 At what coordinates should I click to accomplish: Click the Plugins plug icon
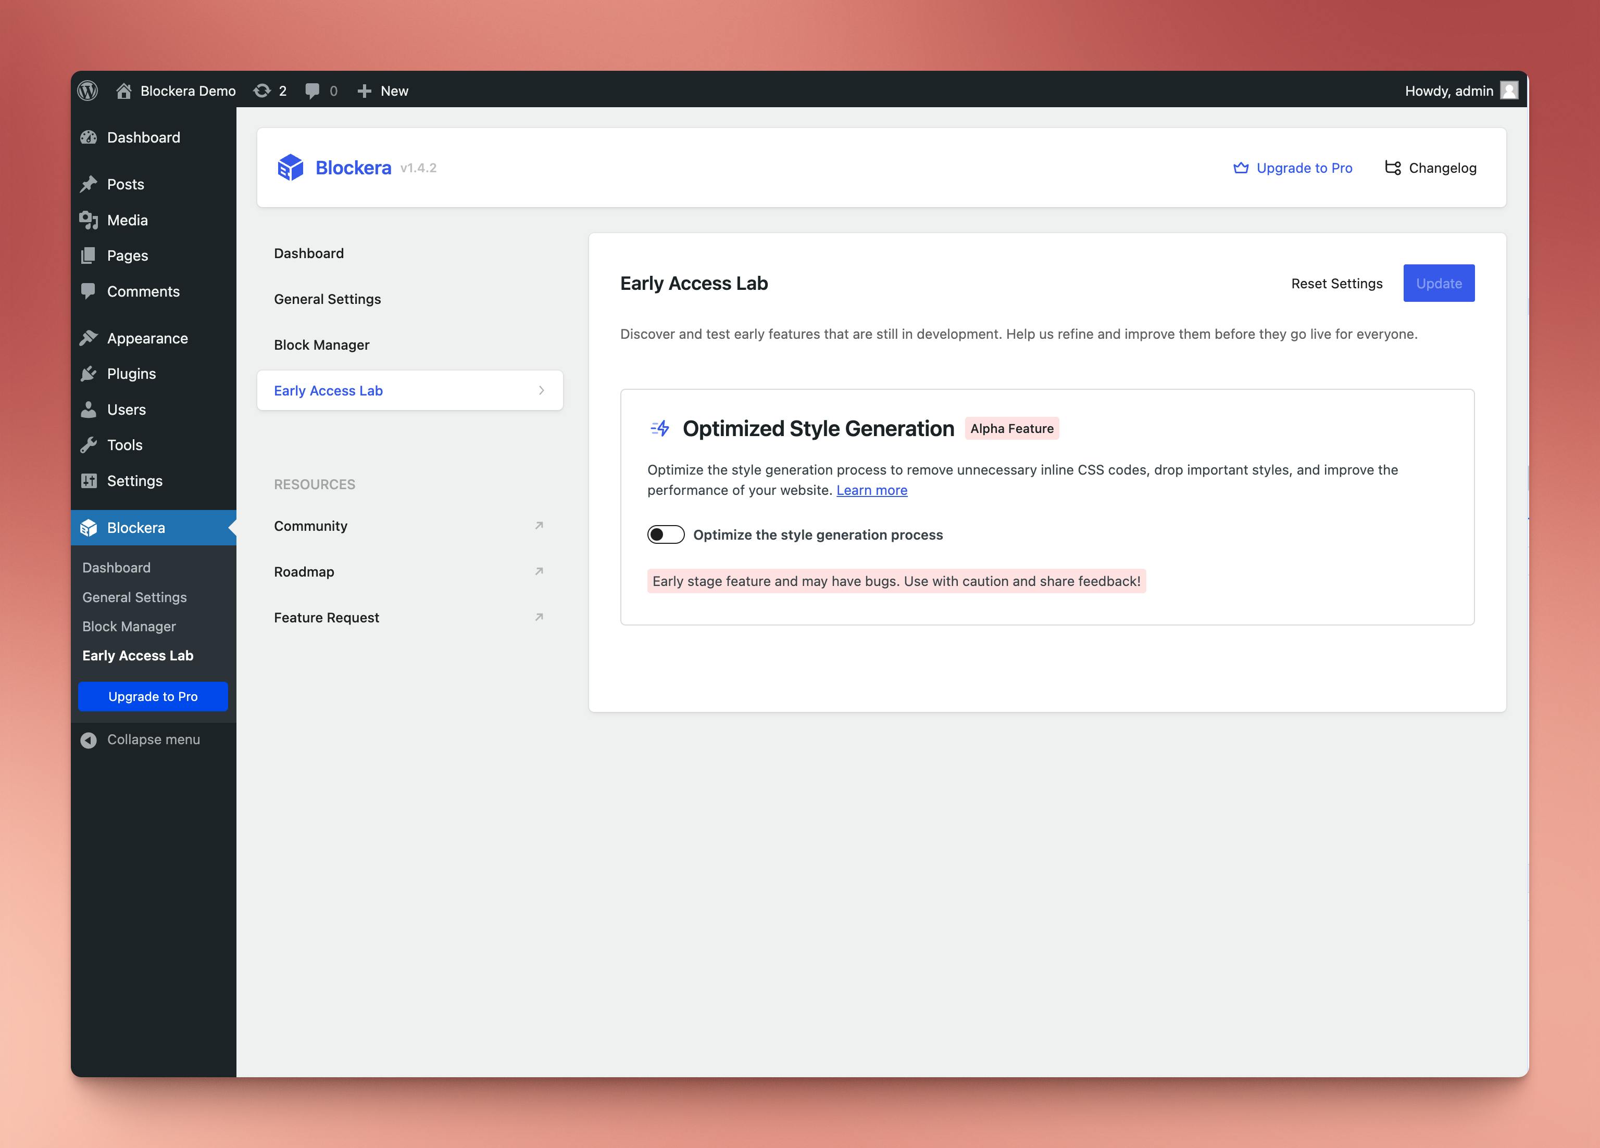(88, 374)
